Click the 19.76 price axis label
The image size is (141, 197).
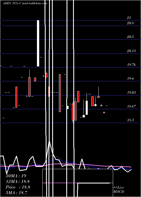pos(131,65)
